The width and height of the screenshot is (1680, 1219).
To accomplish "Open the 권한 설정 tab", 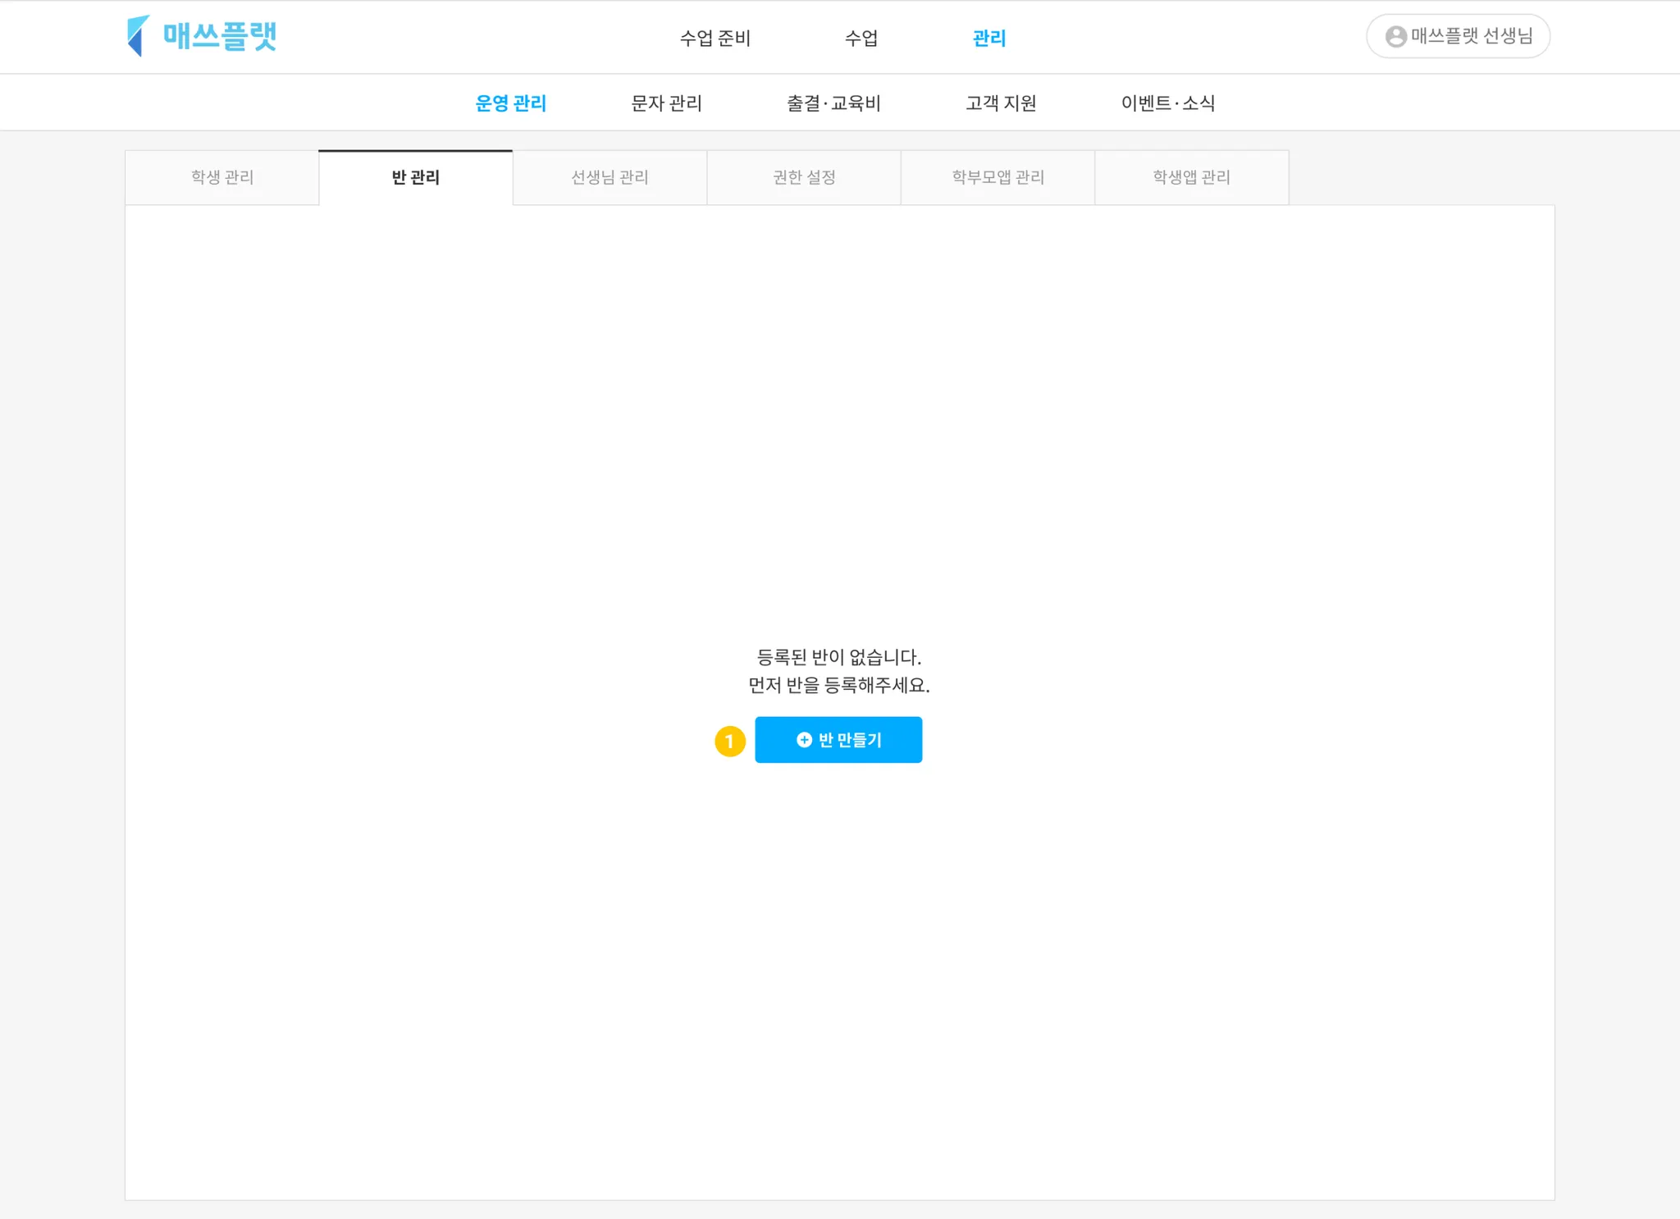I will point(804,177).
